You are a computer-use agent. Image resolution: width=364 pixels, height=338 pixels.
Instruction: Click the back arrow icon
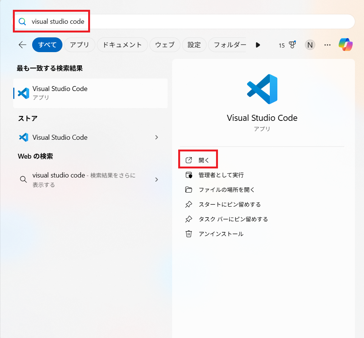22,45
